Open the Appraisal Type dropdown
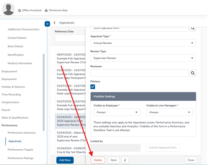This screenshot has width=207, height=165. tap(143, 43)
